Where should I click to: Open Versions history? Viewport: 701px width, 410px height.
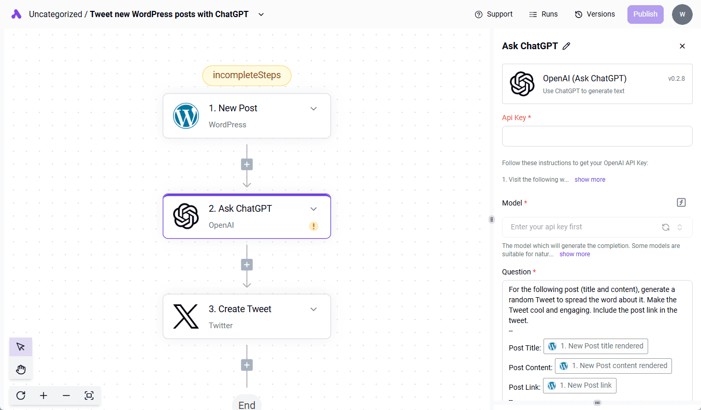(595, 14)
